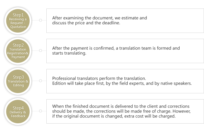This screenshot has width=204, height=128.
Task: Click the small connector dot next to Step4
Action: 41,111
